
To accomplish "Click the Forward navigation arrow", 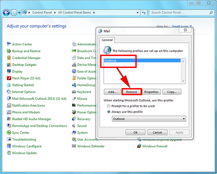I will click(x=14, y=13).
